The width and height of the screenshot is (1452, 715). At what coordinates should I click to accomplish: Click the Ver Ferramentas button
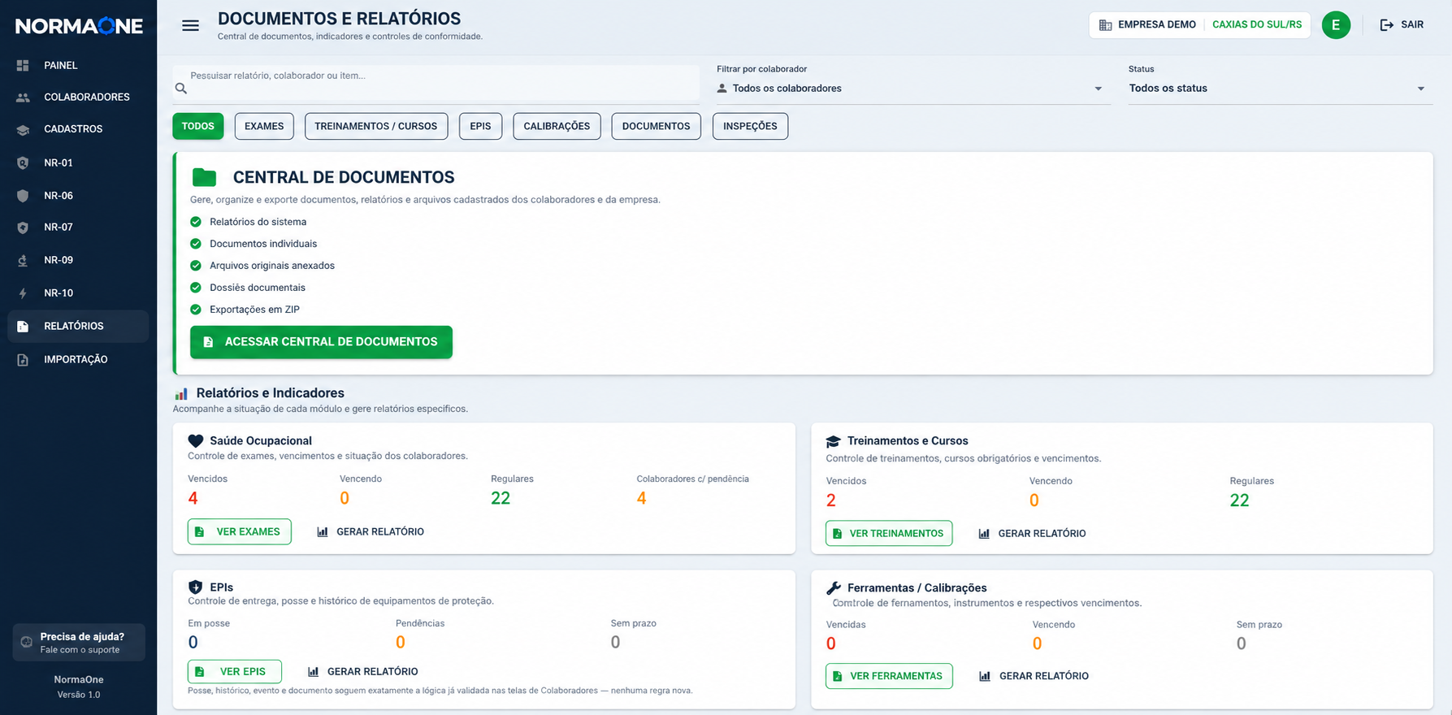point(889,676)
